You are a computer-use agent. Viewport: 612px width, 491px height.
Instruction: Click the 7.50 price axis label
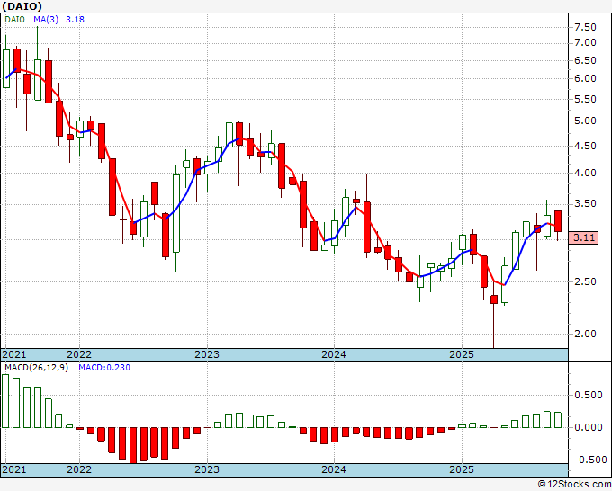click(585, 27)
